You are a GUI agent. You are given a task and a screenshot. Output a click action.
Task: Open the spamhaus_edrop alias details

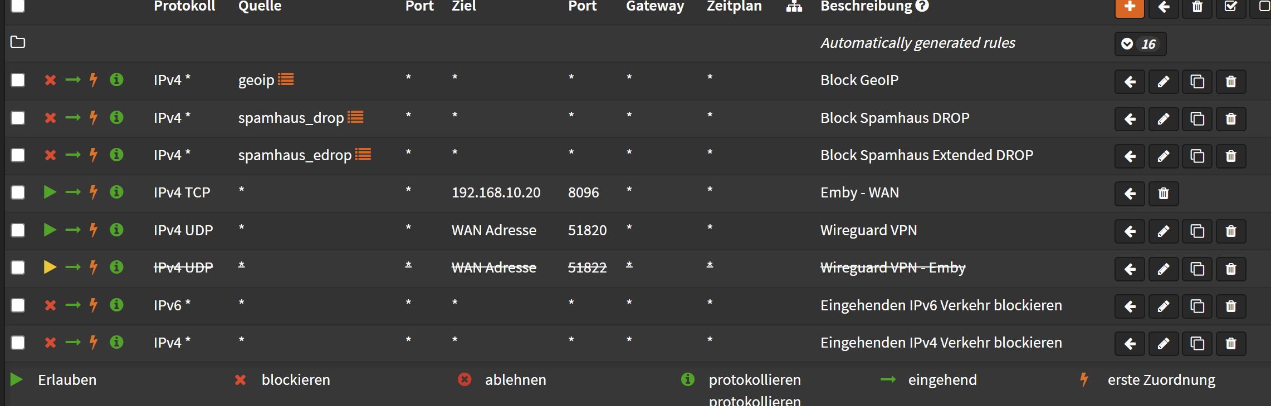363,155
